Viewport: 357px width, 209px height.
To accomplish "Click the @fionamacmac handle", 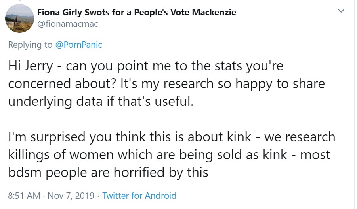I will click(x=67, y=24).
